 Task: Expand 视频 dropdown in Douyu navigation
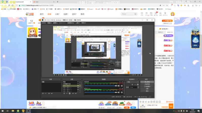[66, 14]
